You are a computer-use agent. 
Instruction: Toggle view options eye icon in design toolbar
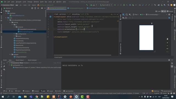point(123,18)
